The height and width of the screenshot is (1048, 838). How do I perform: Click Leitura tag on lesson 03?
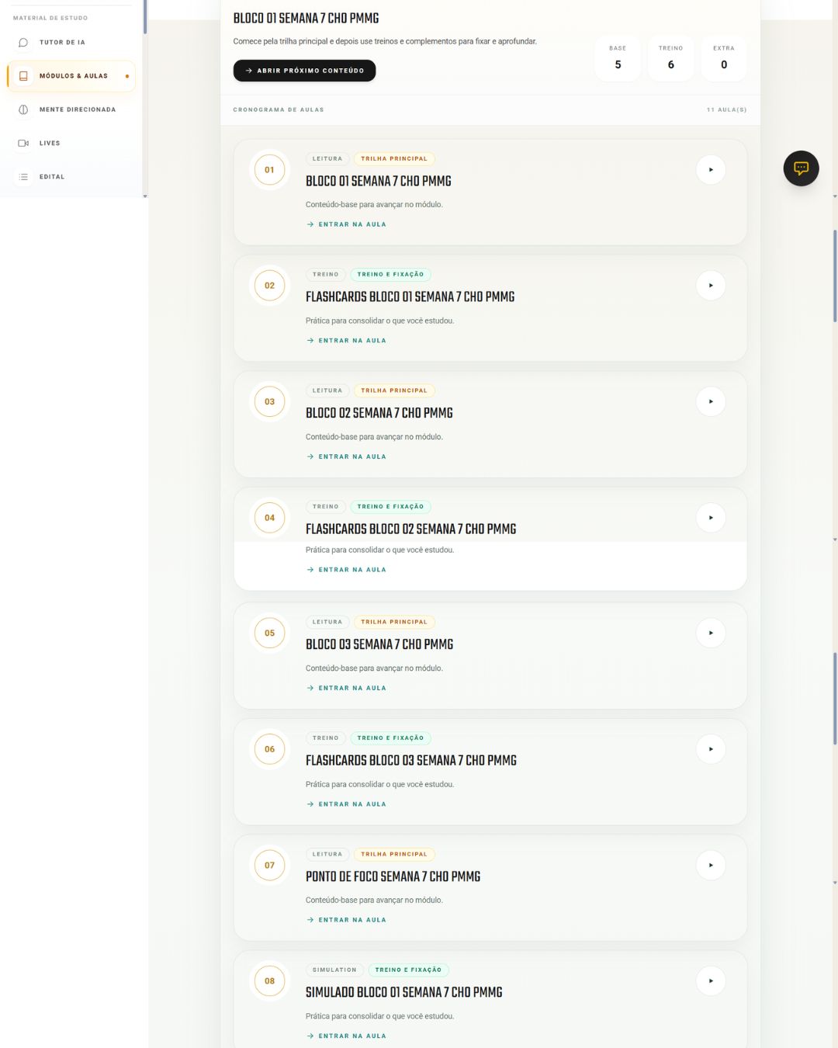[x=327, y=390]
